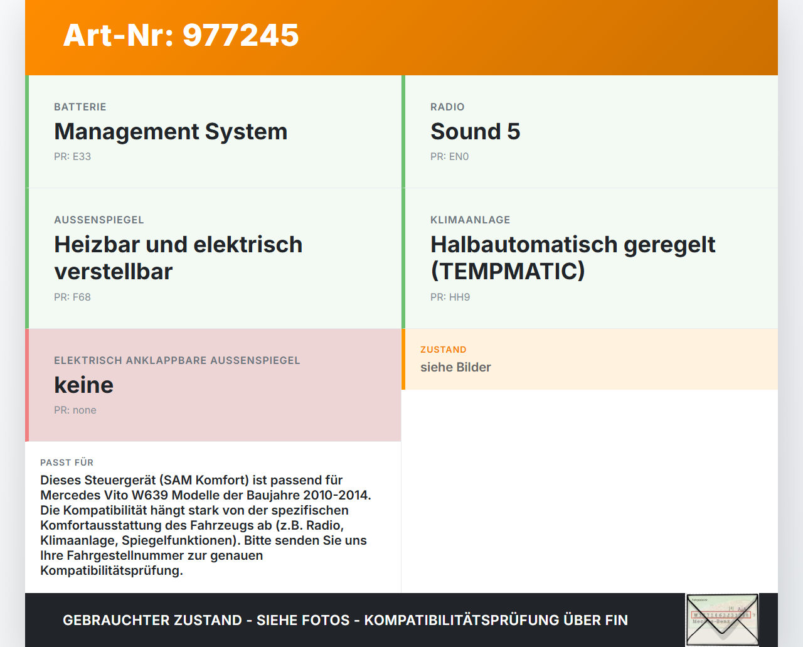Click the 'Management System' title text
This screenshot has height=647, width=803.
[171, 132]
